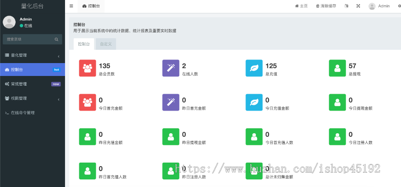Click the 今日首充值人数 green icon
This screenshot has height=187, width=401.
click(x=254, y=137)
